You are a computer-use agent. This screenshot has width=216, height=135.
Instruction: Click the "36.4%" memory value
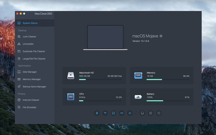(x=186, y=76)
